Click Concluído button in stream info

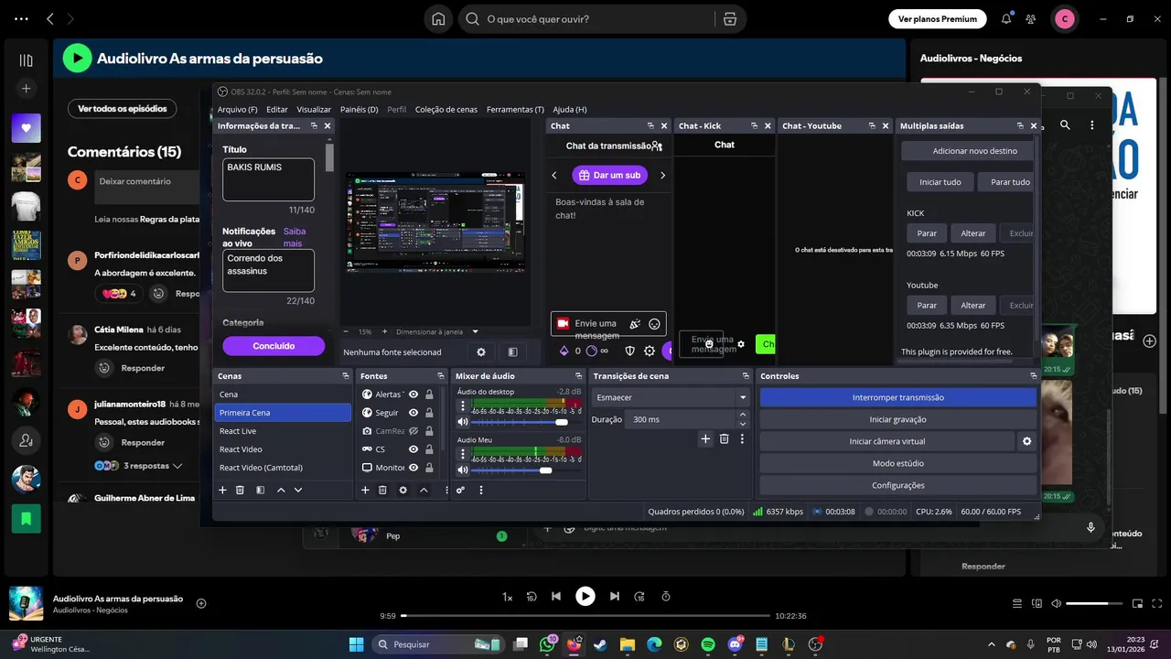pyautogui.click(x=274, y=346)
